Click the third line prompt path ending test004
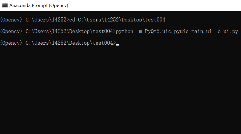Screen dimensions: 241x134 [69, 43]
